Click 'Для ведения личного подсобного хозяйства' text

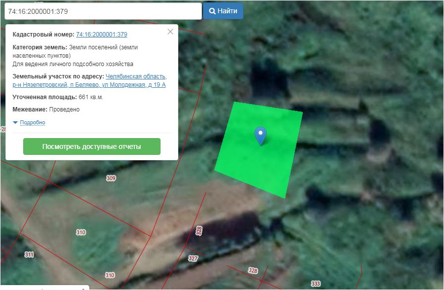tap(73, 64)
